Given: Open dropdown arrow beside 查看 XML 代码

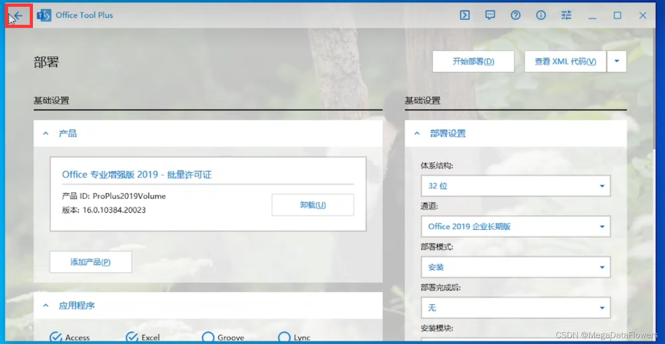Looking at the screenshot, I should pos(617,61).
